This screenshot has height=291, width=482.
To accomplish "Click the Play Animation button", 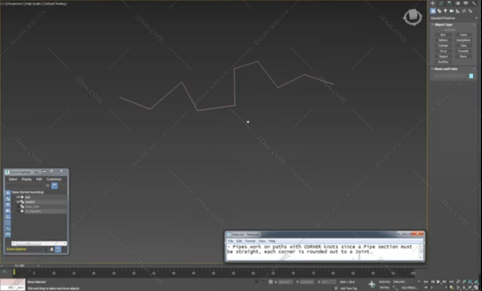I will coord(438,282).
